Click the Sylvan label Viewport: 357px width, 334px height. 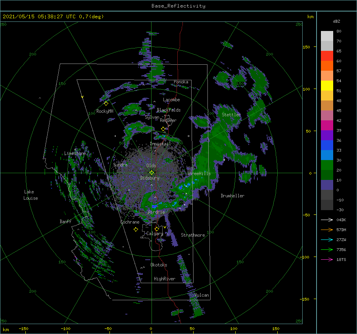pos(152,117)
